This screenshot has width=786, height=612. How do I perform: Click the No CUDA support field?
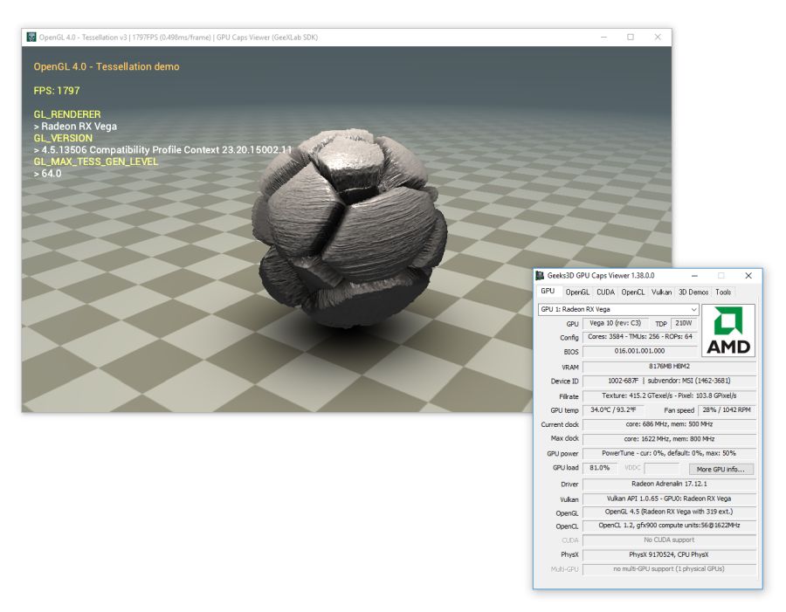(x=669, y=540)
